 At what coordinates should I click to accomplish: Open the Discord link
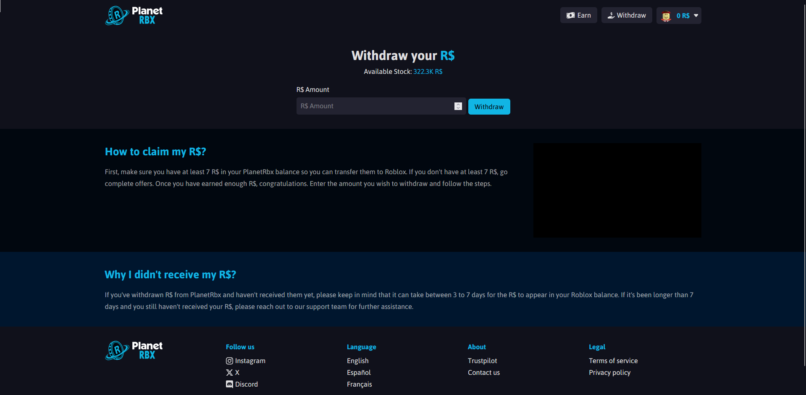(242, 384)
